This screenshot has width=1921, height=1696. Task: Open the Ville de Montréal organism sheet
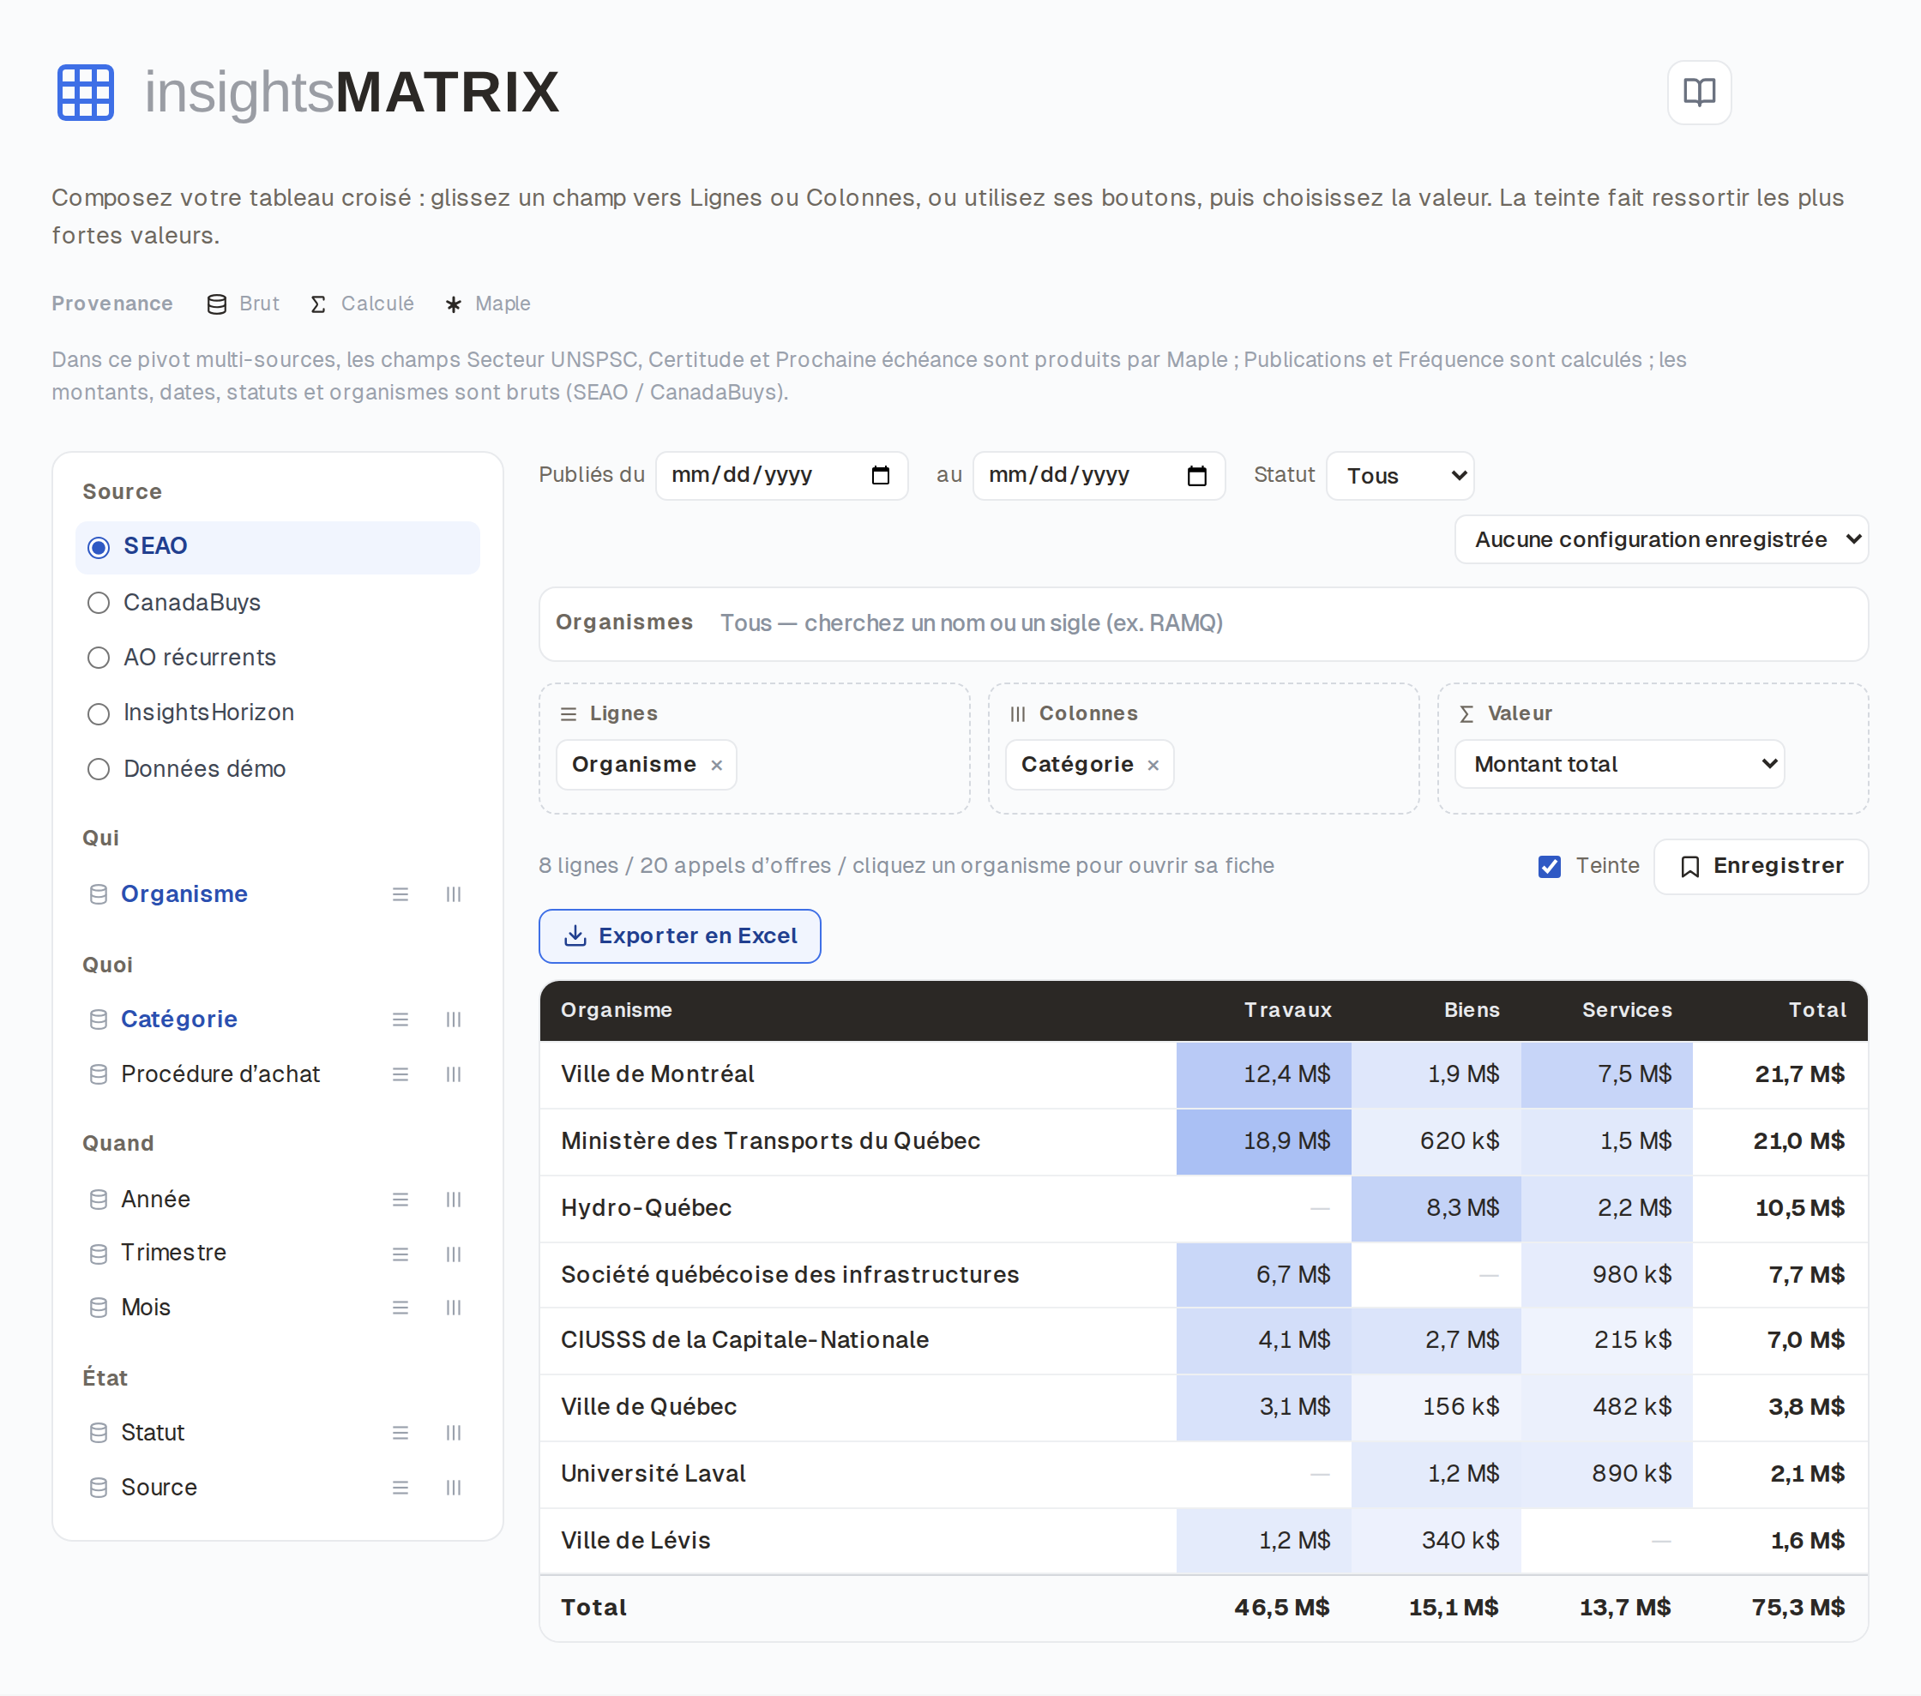[x=657, y=1074]
